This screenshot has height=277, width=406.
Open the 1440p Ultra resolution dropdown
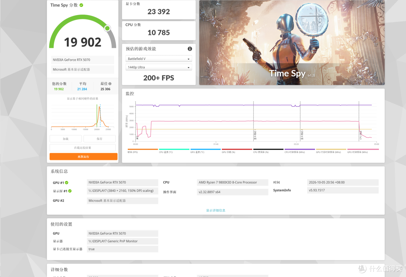click(x=159, y=67)
